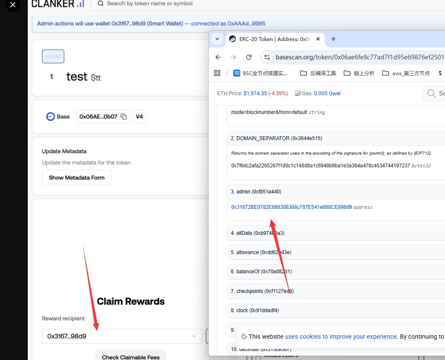Click the 0x06AE...0b07 address chip
The width and height of the screenshot is (445, 360).
click(103, 117)
